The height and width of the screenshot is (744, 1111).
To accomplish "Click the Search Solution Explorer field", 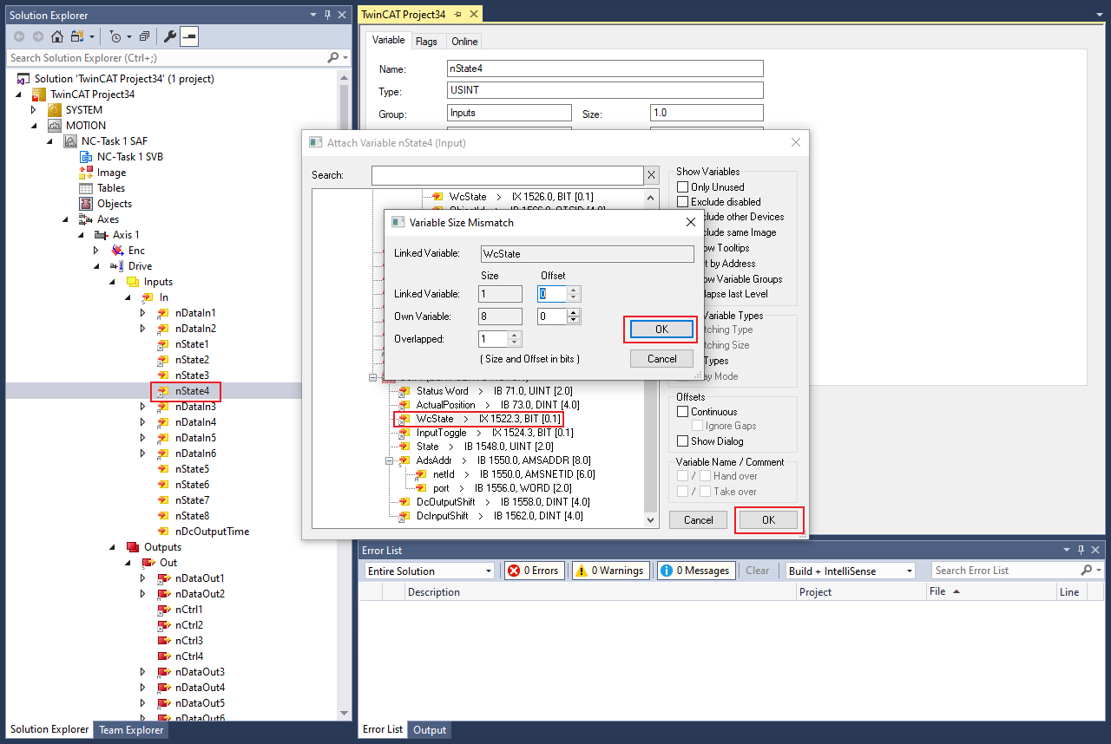I will [x=165, y=58].
